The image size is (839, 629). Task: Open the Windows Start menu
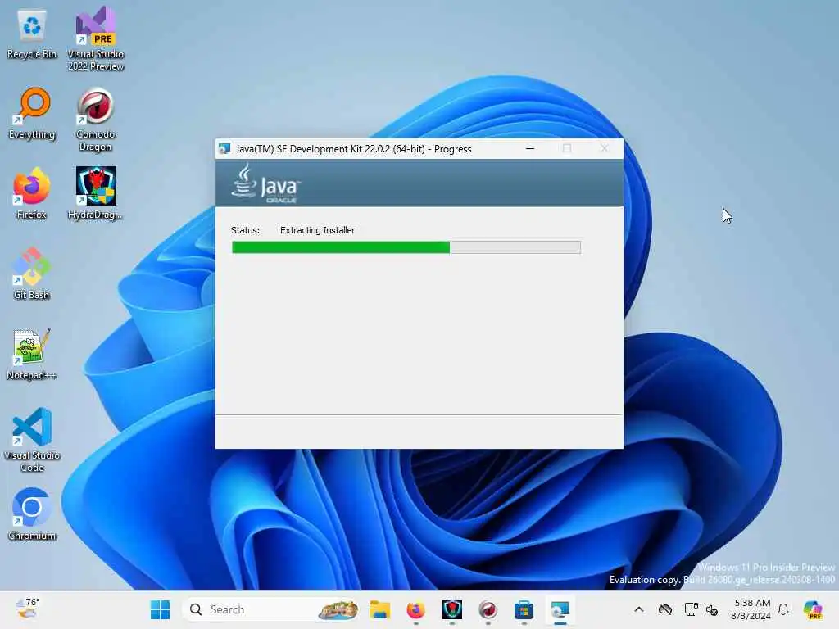[160, 609]
